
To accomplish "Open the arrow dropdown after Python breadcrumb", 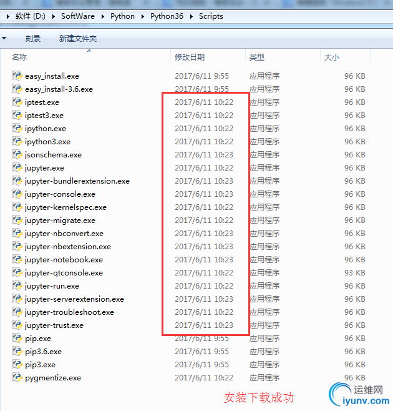I will point(143,16).
